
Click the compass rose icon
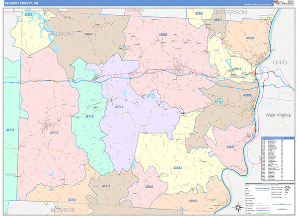(x=236, y=206)
